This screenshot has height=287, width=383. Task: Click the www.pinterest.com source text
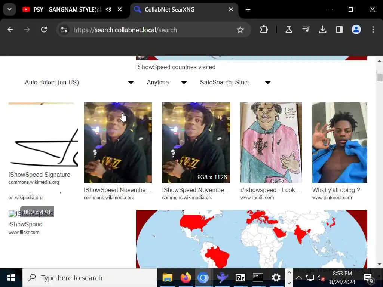point(332,197)
